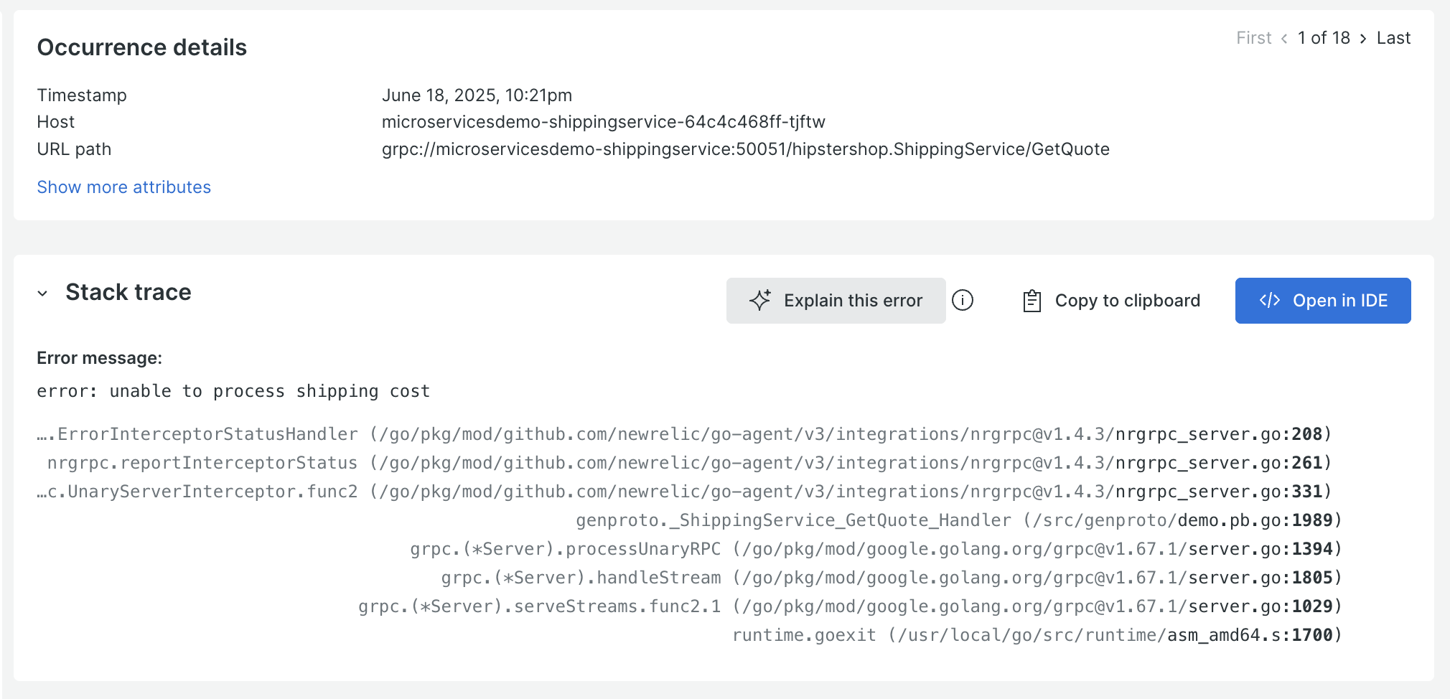Viewport: 1450px width, 699px height.
Task: Select the Occurrence details heading
Action: (x=142, y=47)
